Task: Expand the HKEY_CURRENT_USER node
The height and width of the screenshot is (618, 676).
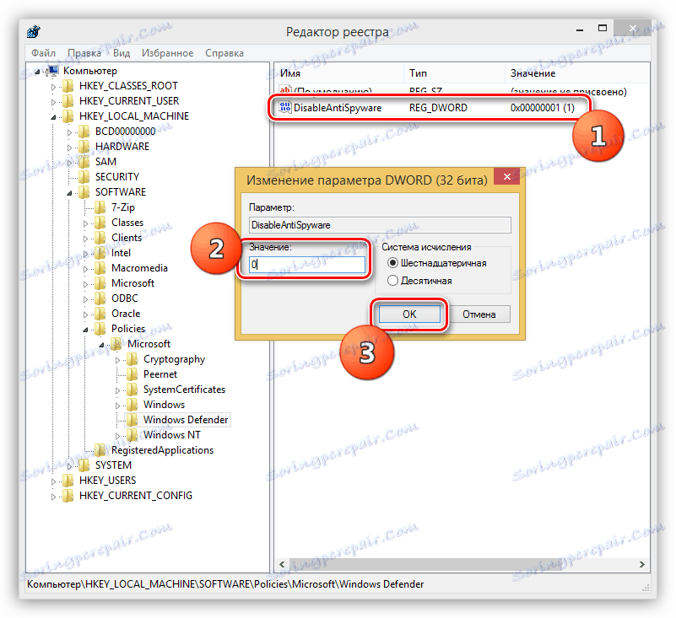Action: (x=53, y=102)
